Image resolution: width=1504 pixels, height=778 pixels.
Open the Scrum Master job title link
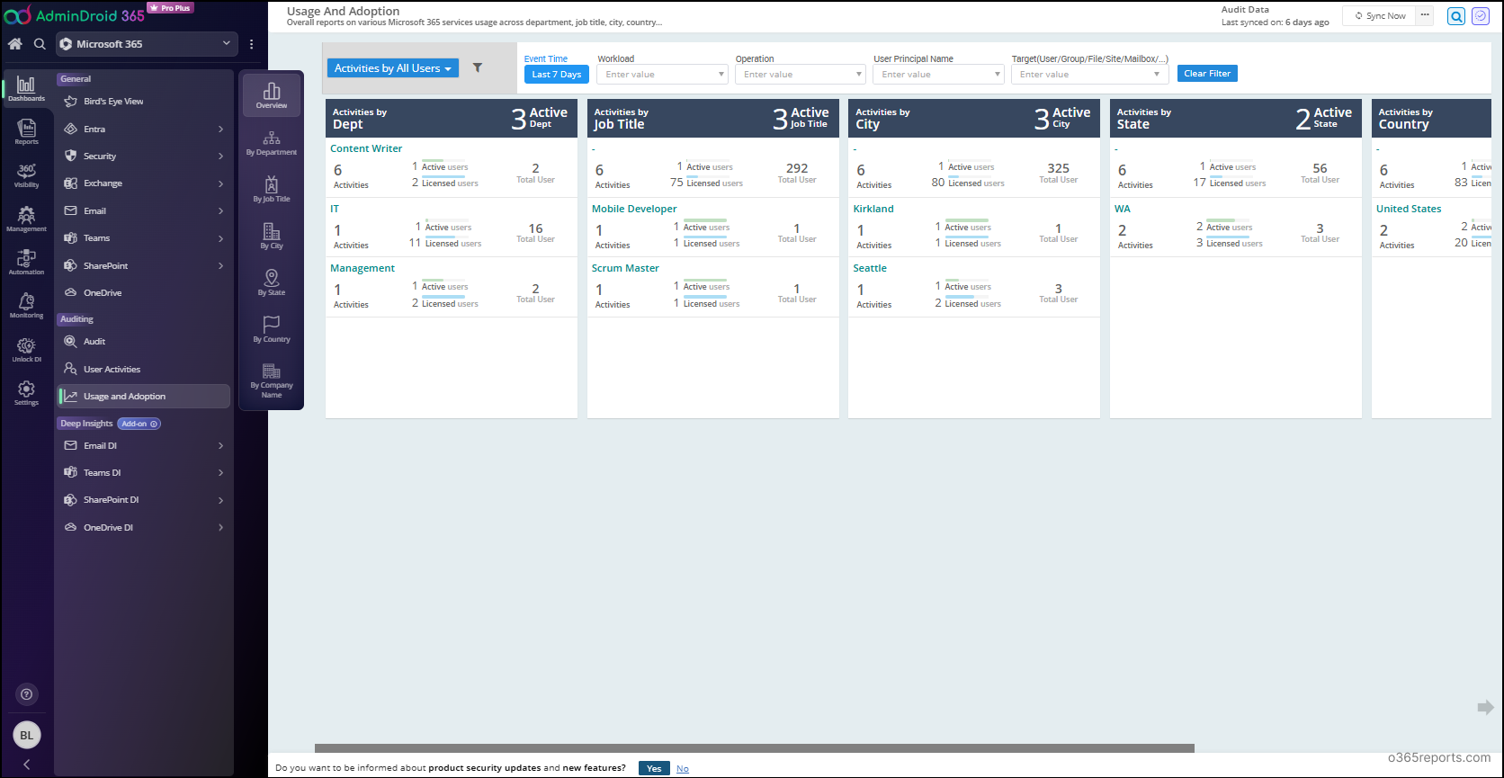pyautogui.click(x=625, y=268)
